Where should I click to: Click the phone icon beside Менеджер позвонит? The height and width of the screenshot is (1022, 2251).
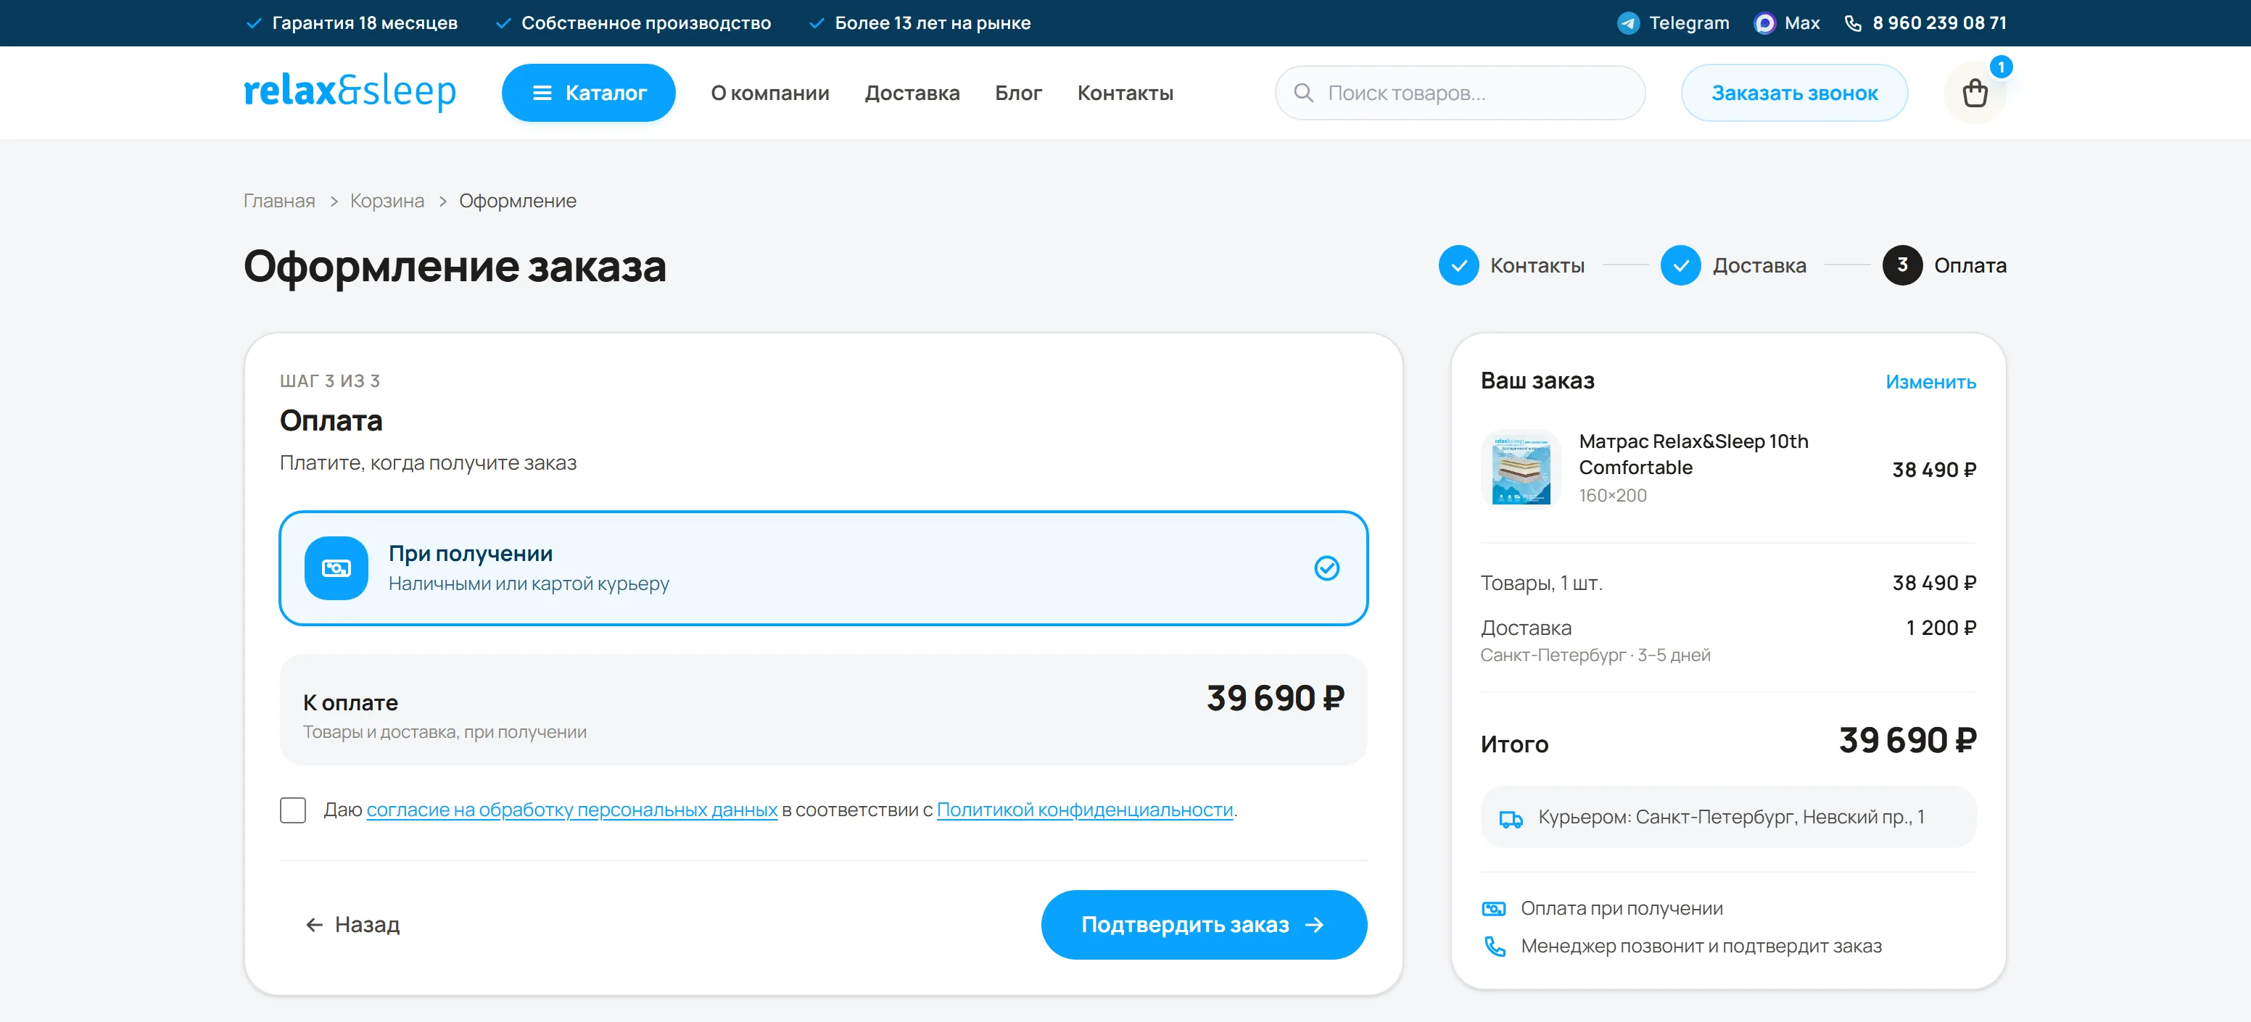(x=1494, y=946)
